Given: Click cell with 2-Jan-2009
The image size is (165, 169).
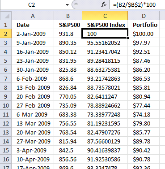Looking at the screenshot, I should click(x=33, y=34).
